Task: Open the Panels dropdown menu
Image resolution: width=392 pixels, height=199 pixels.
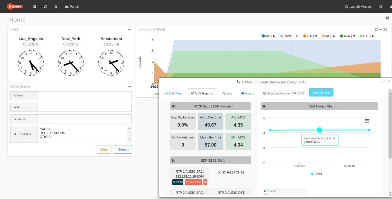Action: click(x=72, y=7)
